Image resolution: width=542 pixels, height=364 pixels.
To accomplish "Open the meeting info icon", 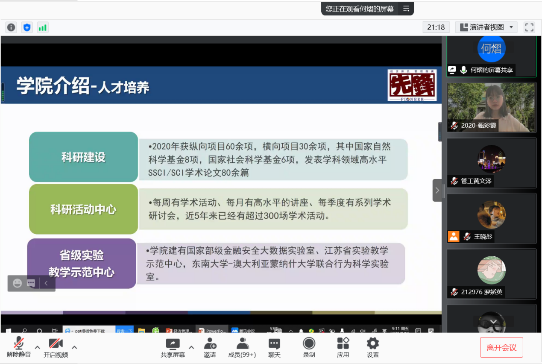I will click(x=11, y=27).
